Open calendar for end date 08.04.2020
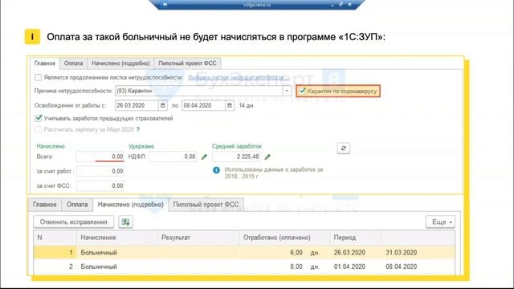The height and width of the screenshot is (289, 514). coord(230,105)
